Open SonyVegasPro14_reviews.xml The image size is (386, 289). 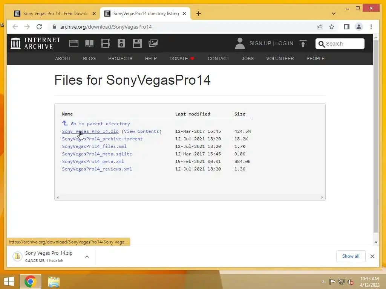point(97,169)
